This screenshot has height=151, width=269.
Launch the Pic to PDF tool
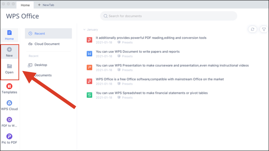pyautogui.click(x=9, y=139)
